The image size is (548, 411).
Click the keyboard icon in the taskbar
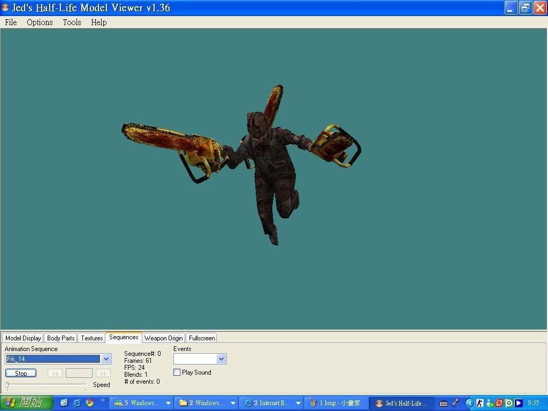[444, 403]
